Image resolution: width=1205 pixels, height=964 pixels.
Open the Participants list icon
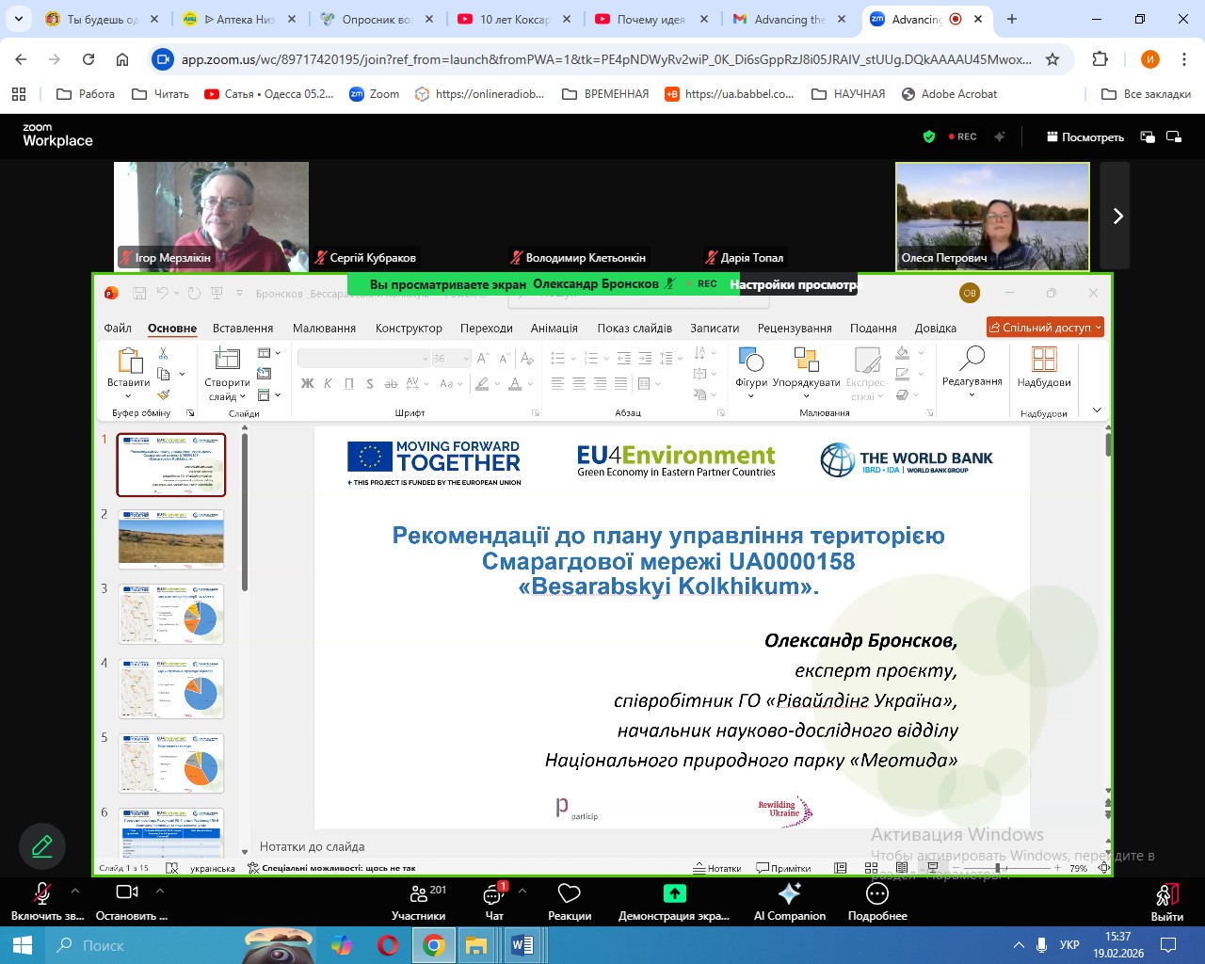click(419, 894)
